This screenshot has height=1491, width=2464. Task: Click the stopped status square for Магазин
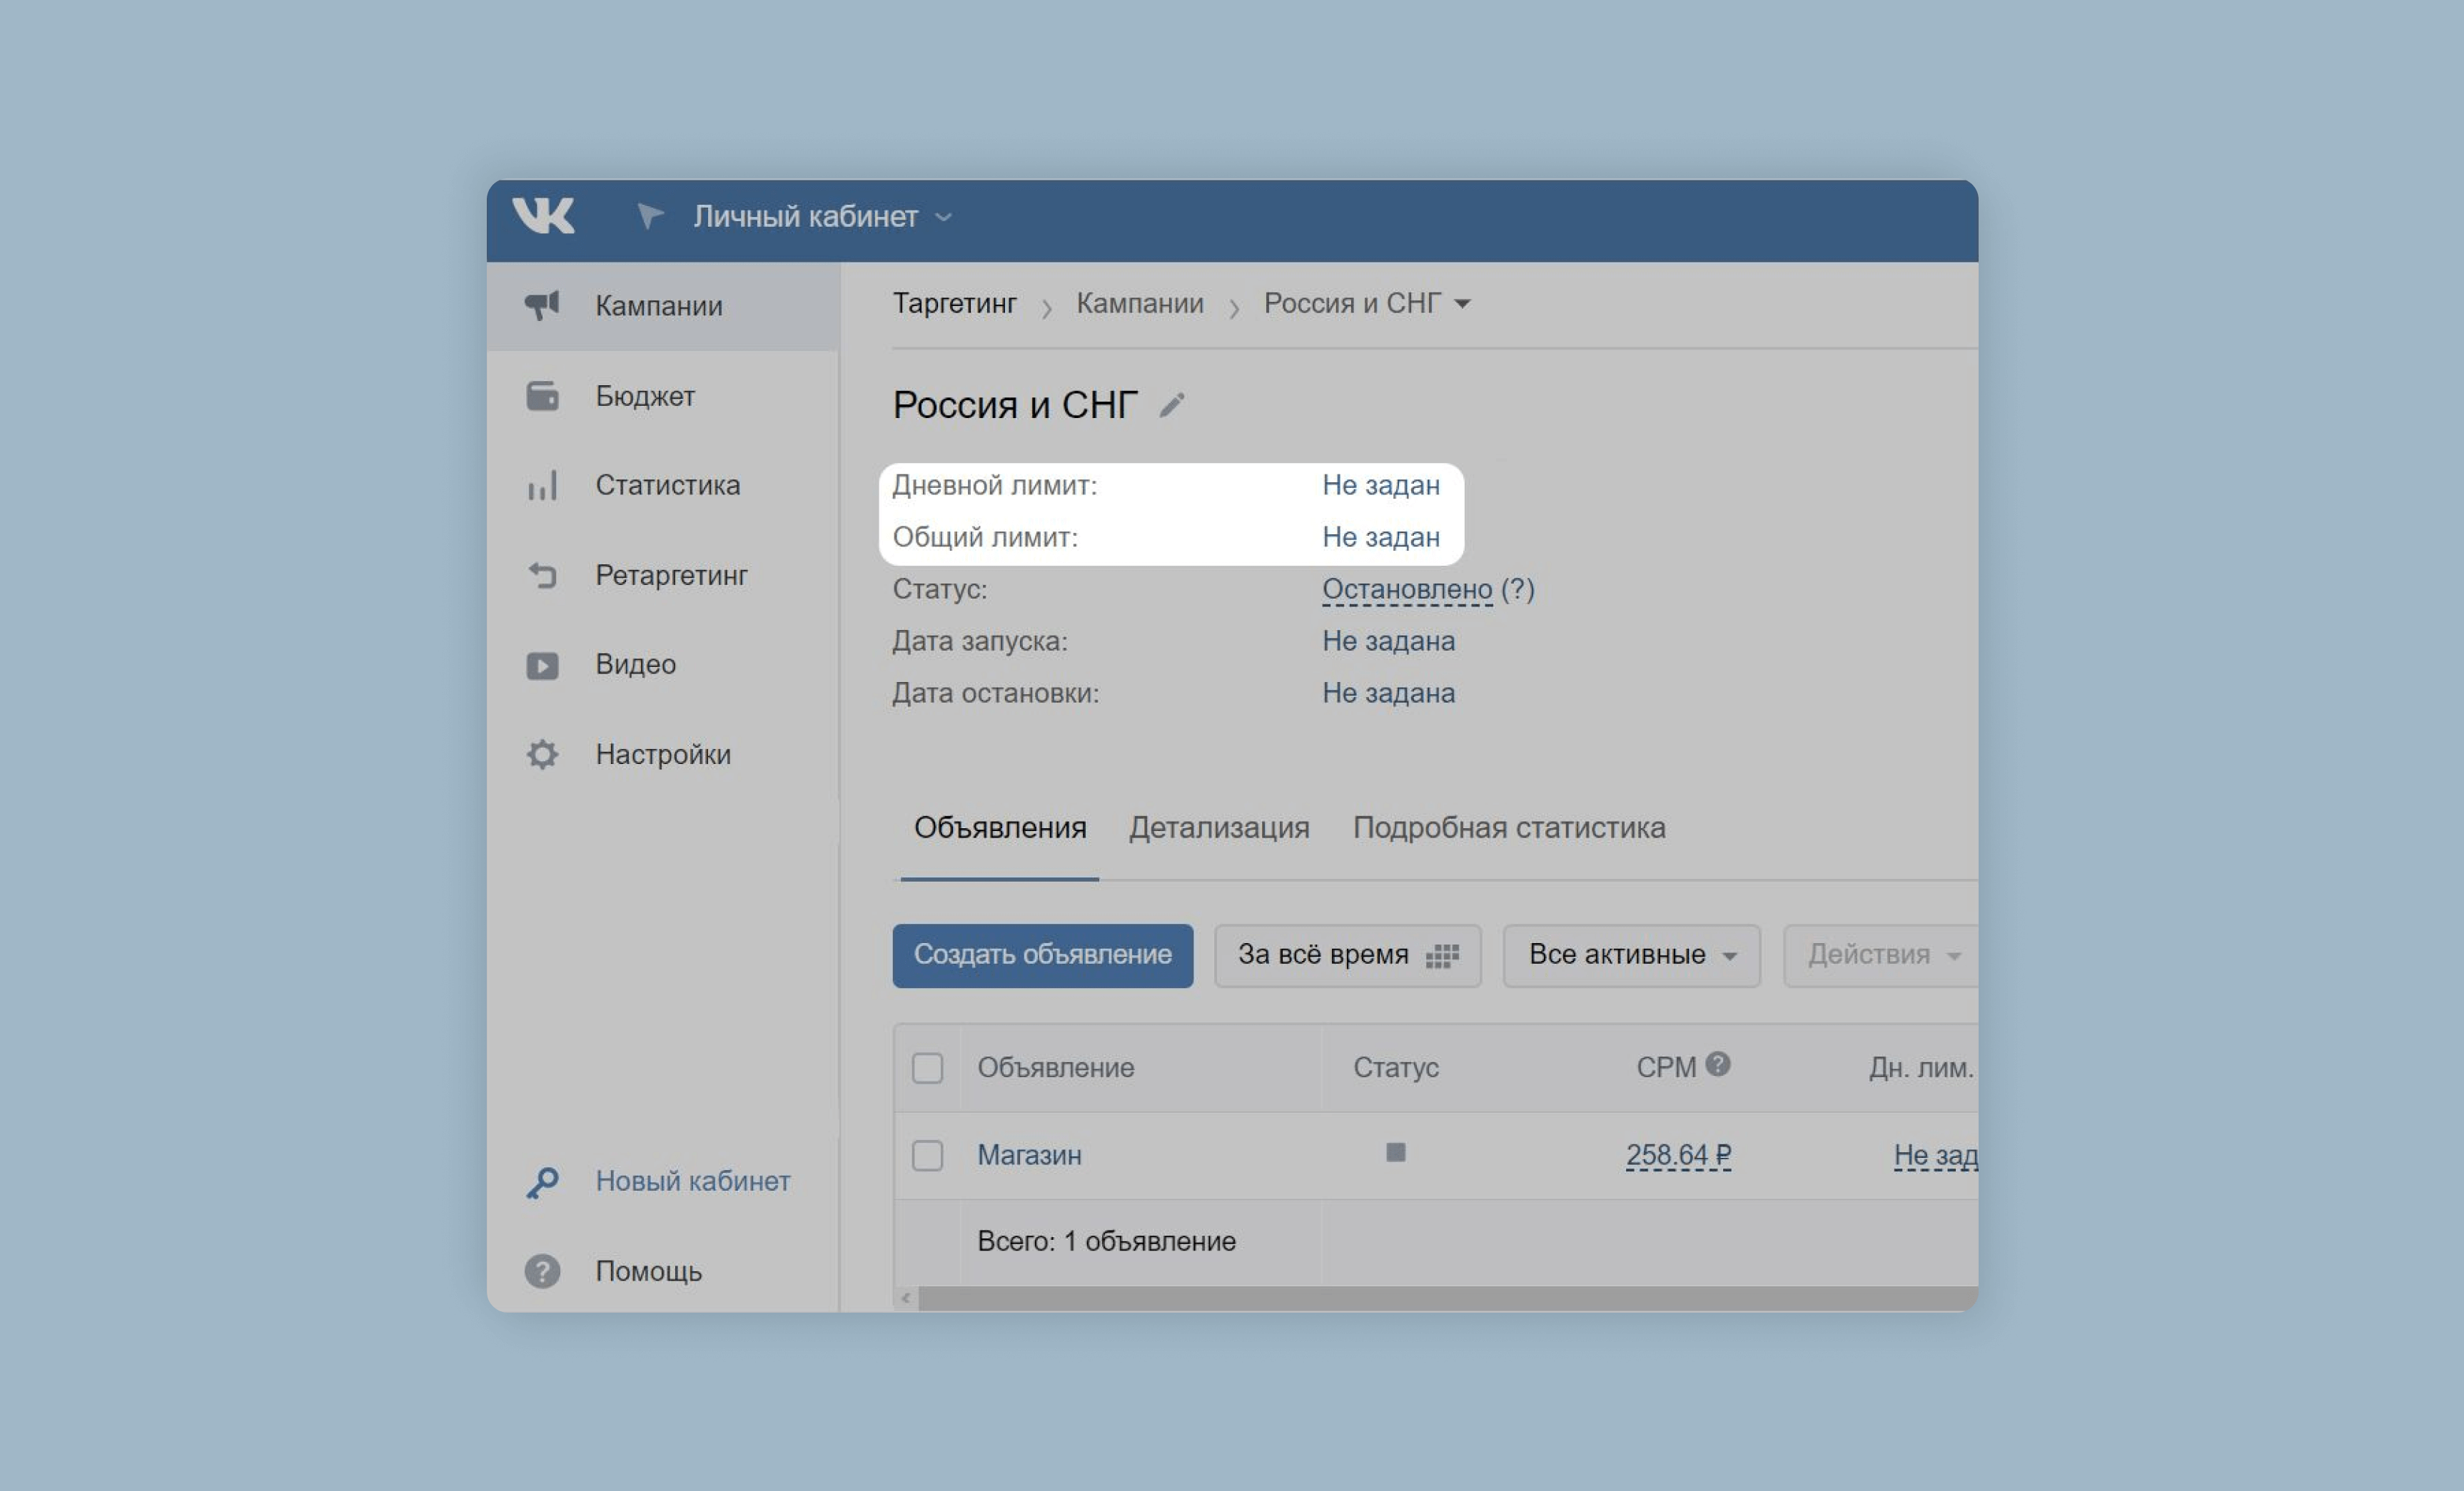tap(1395, 1152)
